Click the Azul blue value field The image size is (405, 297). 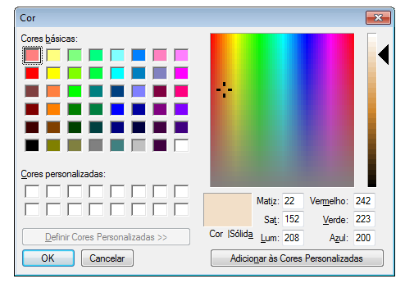pyautogui.click(x=364, y=238)
